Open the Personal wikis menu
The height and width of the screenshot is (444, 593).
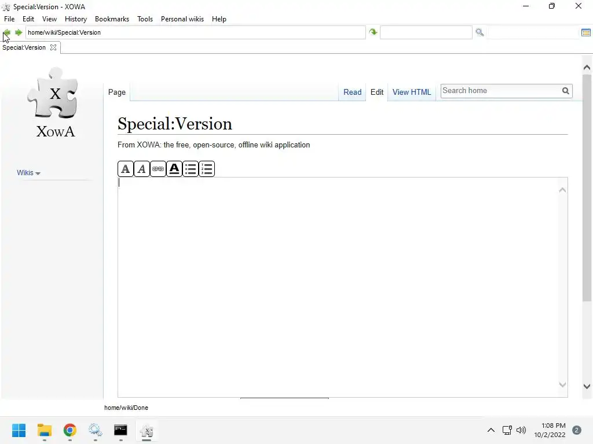pyautogui.click(x=182, y=19)
